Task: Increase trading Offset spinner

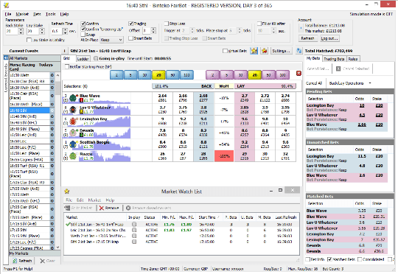Action: (x=153, y=29)
